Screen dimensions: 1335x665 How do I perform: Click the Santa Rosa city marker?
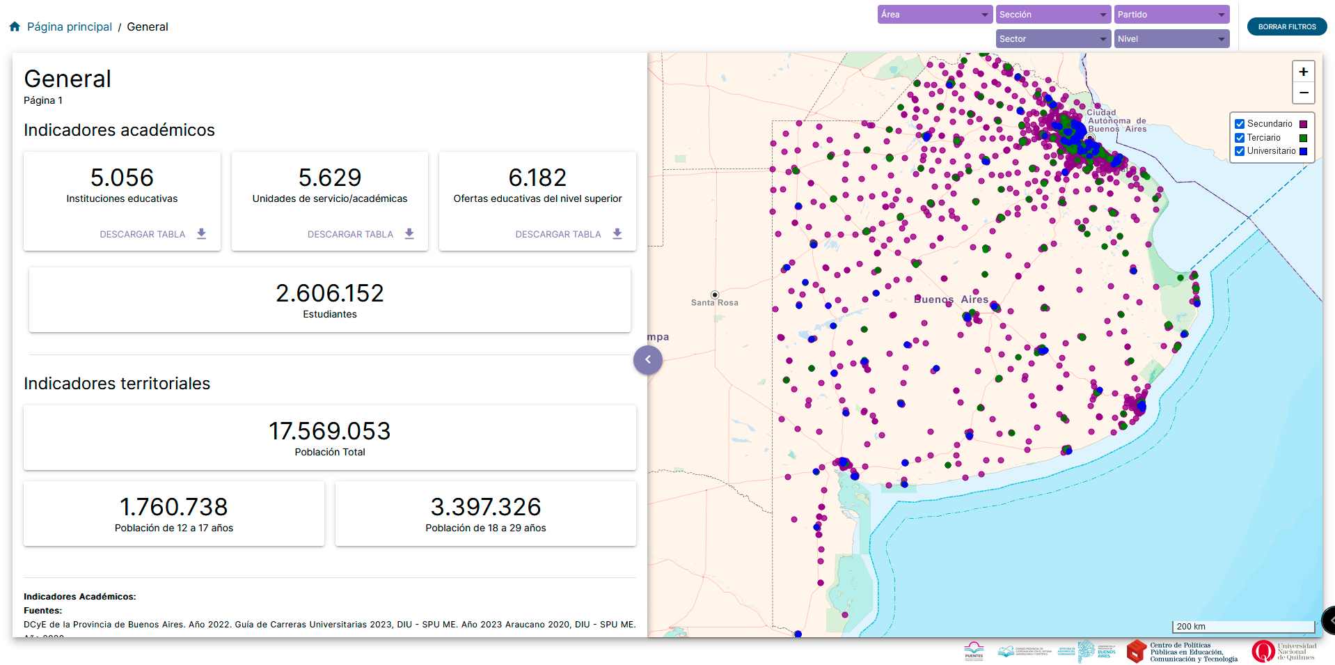[x=714, y=295]
